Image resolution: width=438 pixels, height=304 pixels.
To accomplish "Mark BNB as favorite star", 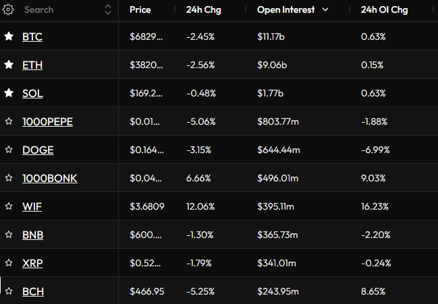I will tap(9, 235).
